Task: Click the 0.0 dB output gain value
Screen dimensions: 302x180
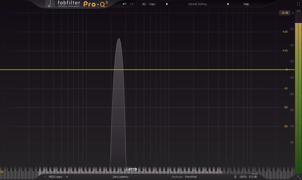Action: coord(253,177)
